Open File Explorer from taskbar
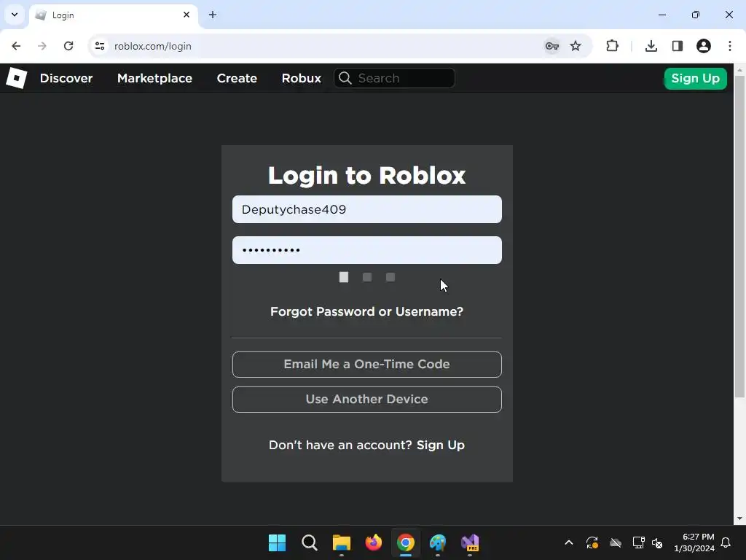Image resolution: width=746 pixels, height=560 pixels. (x=341, y=542)
